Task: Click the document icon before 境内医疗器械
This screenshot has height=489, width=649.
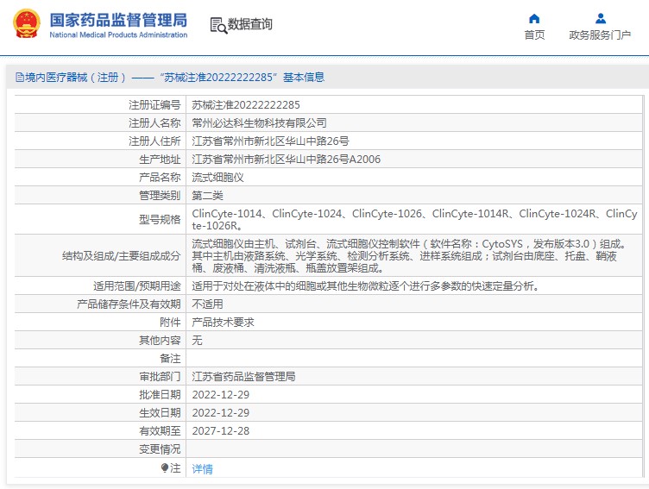Action: pos(19,78)
